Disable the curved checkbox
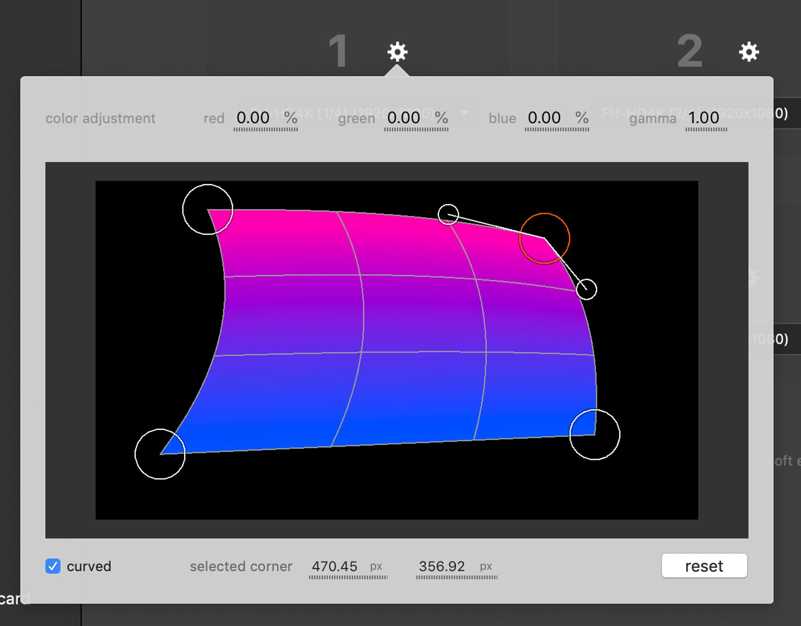 53,566
